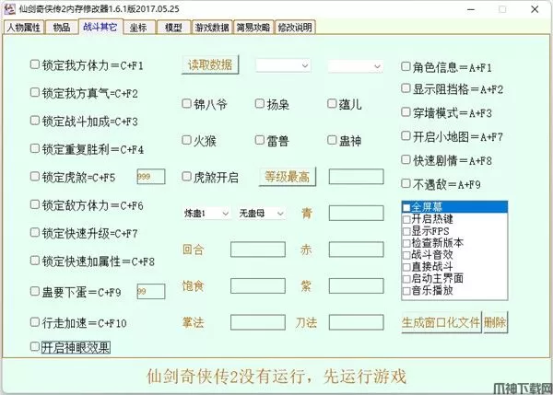This screenshot has width=553, height=395.
Task: Open the dropdown left of 角色信息
Action: [356, 66]
